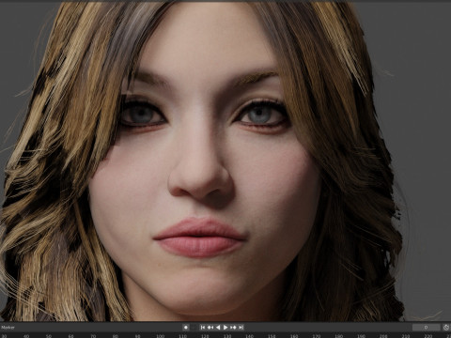Click the current frame field showing 0
The width and height of the screenshot is (451, 338).
[426, 328]
